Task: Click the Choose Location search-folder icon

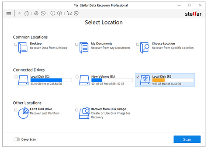Action: (145, 48)
